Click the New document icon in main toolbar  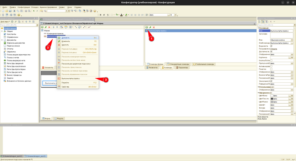(3, 11)
